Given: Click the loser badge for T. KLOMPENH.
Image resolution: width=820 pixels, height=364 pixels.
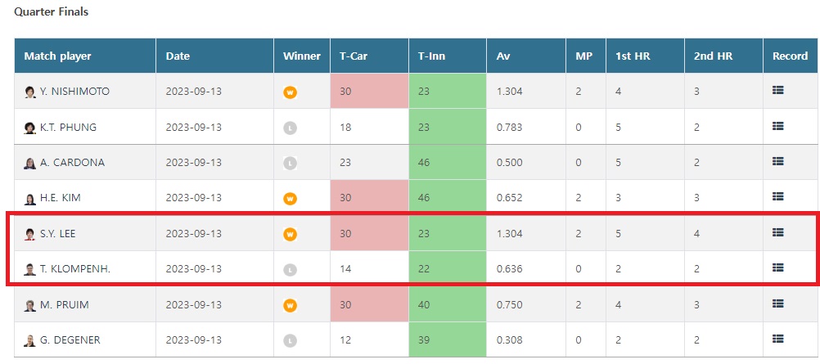Looking at the screenshot, I should pos(291,270).
